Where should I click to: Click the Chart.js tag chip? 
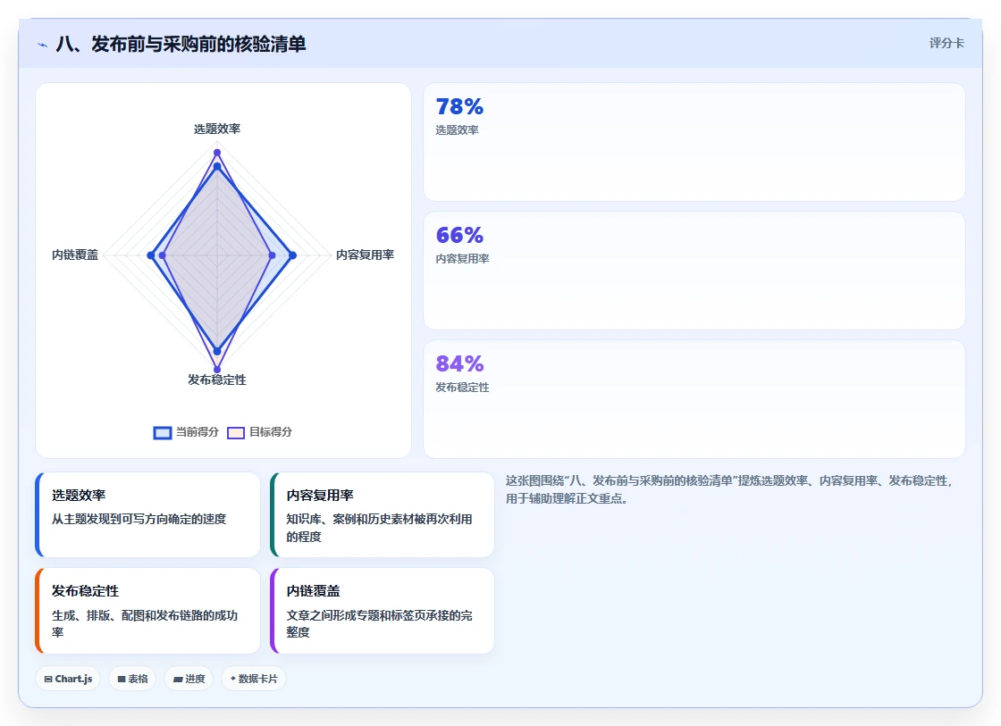(68, 679)
